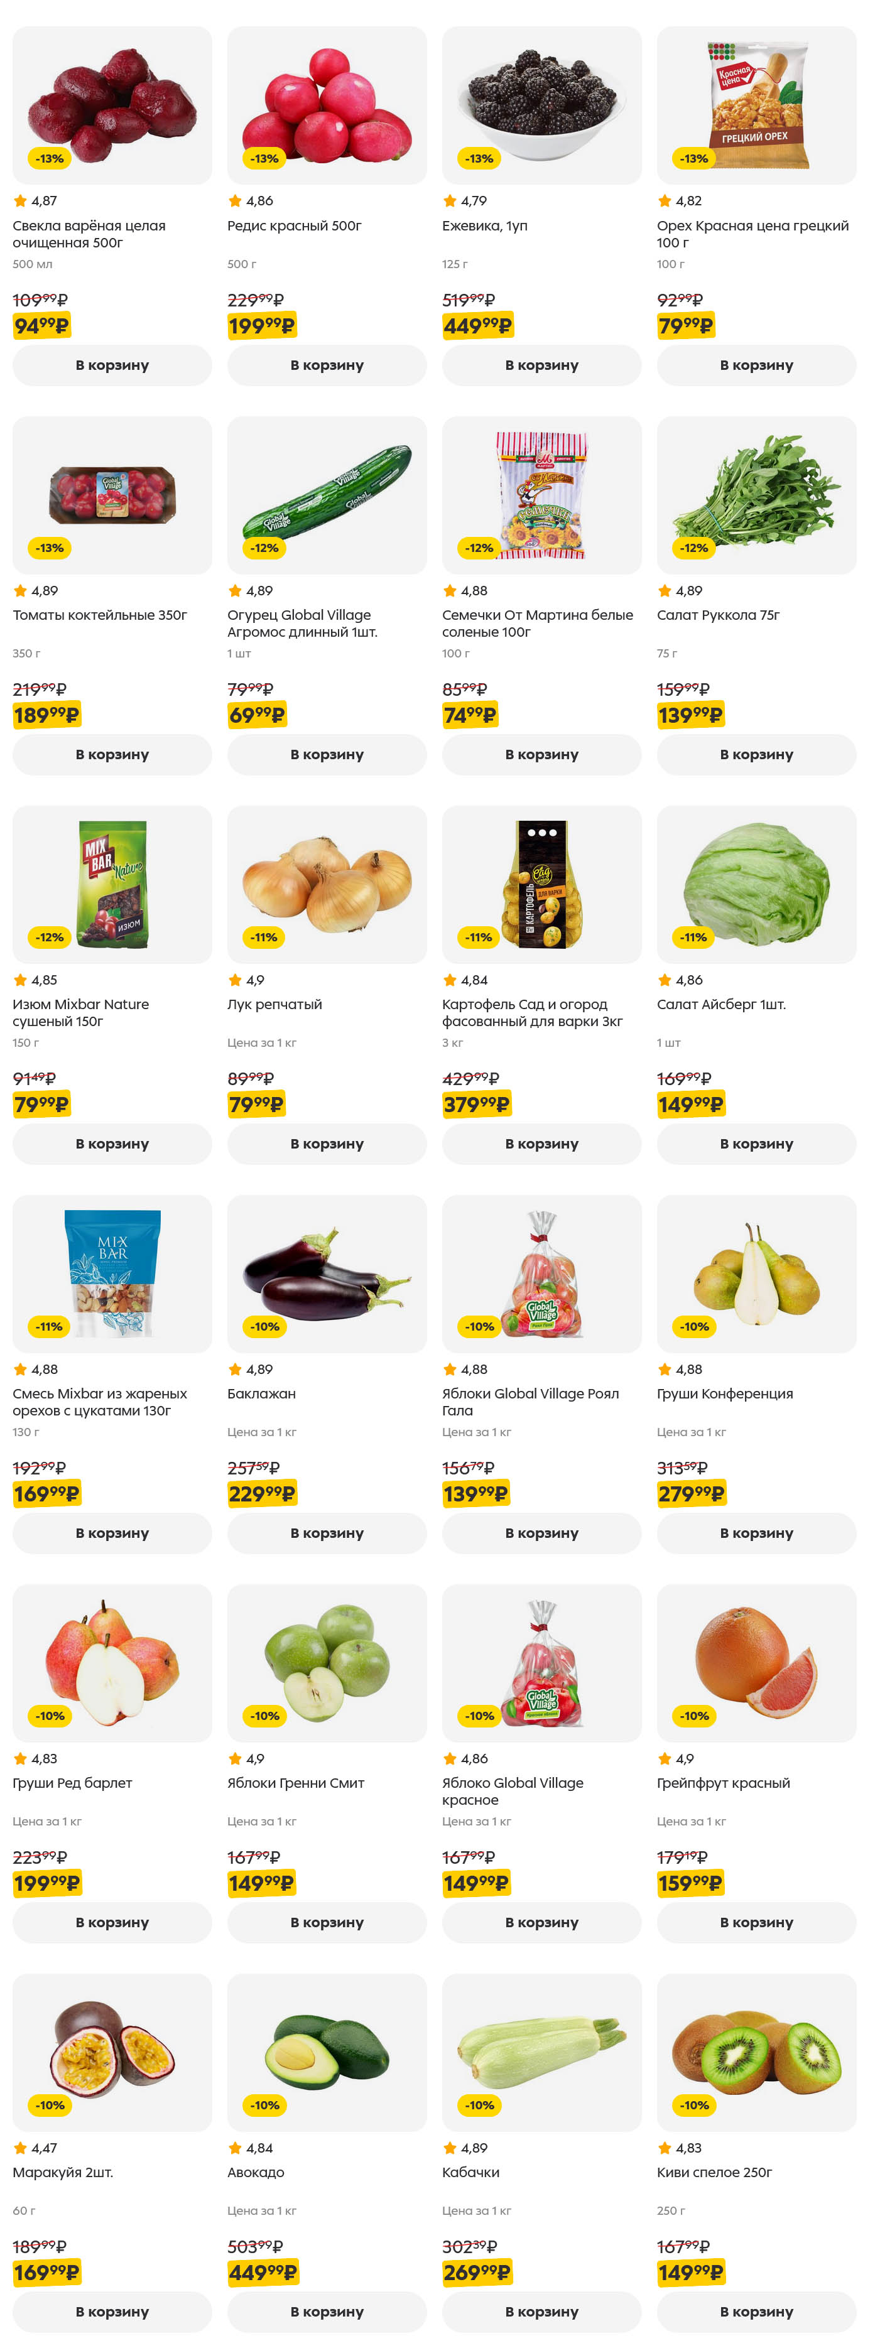Screen dimensions: 880x2336
Task: Add Яблоки Гренни Смит to cart
Action: click(327, 1921)
